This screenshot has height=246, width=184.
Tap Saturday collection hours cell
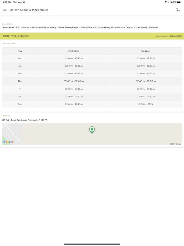(74, 96)
